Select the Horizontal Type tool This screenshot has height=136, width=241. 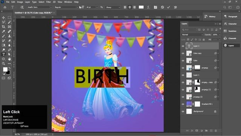point(4,54)
